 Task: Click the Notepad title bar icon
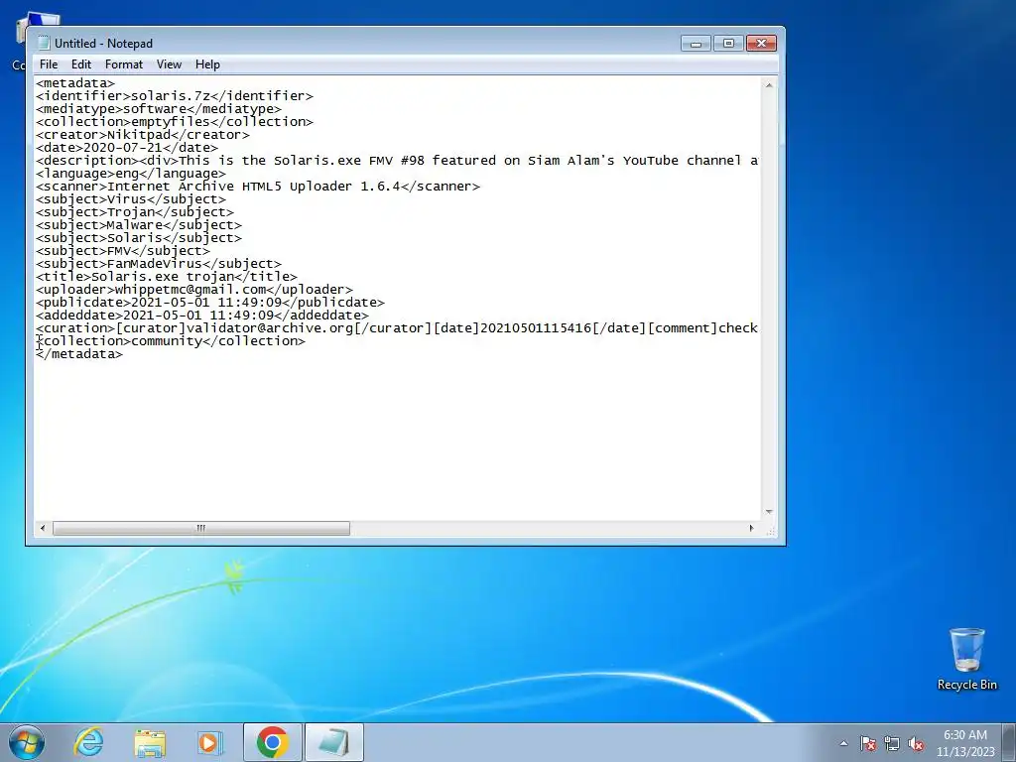(x=44, y=43)
